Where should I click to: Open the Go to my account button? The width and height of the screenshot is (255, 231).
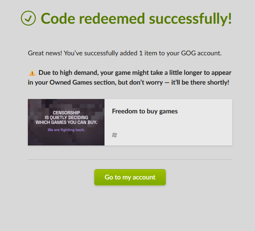click(x=130, y=177)
